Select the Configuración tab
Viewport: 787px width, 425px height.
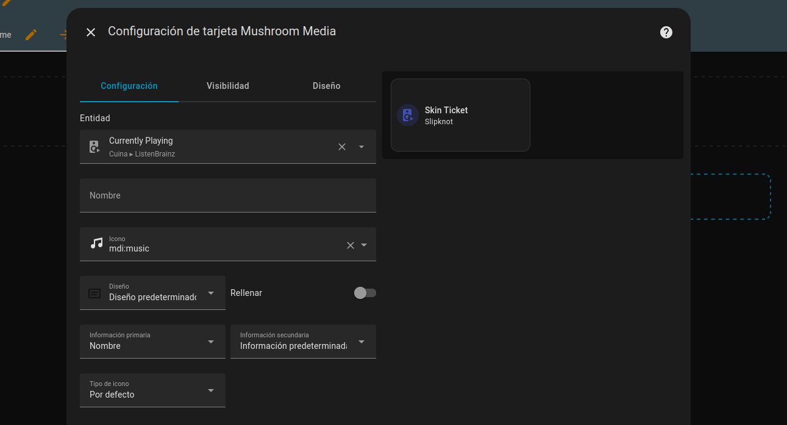coord(129,86)
